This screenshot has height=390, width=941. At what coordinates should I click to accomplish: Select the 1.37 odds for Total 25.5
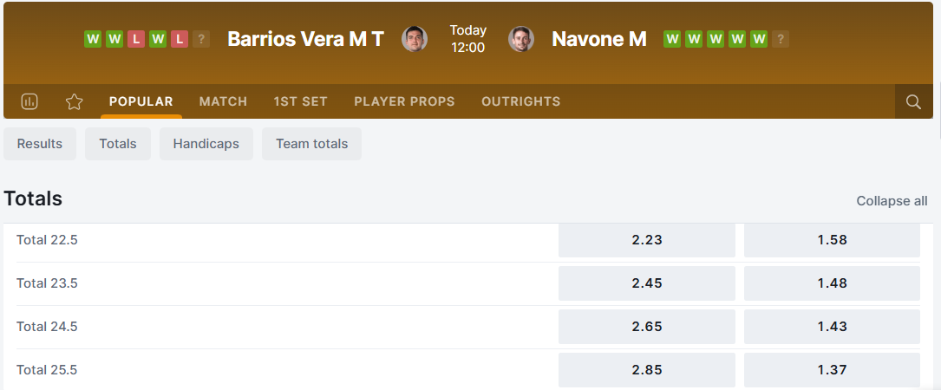tap(832, 370)
